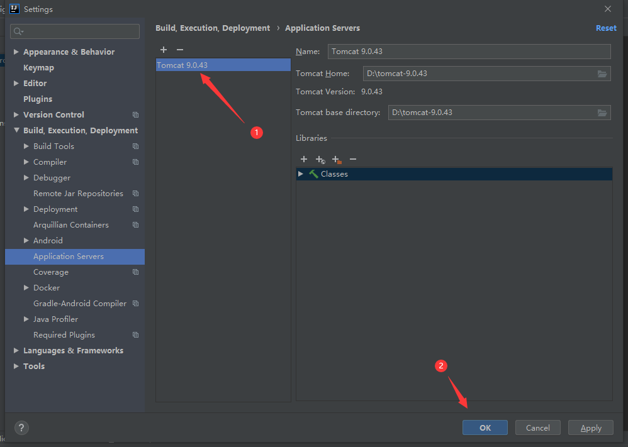Select Tomcat 9.0.43 in server list

pos(223,65)
